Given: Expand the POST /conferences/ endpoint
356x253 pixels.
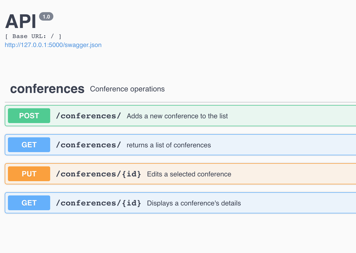Looking at the screenshot, I should (185, 115).
